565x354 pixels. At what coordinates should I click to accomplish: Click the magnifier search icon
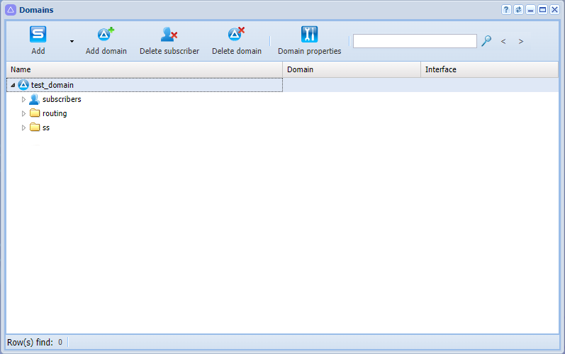pos(486,40)
